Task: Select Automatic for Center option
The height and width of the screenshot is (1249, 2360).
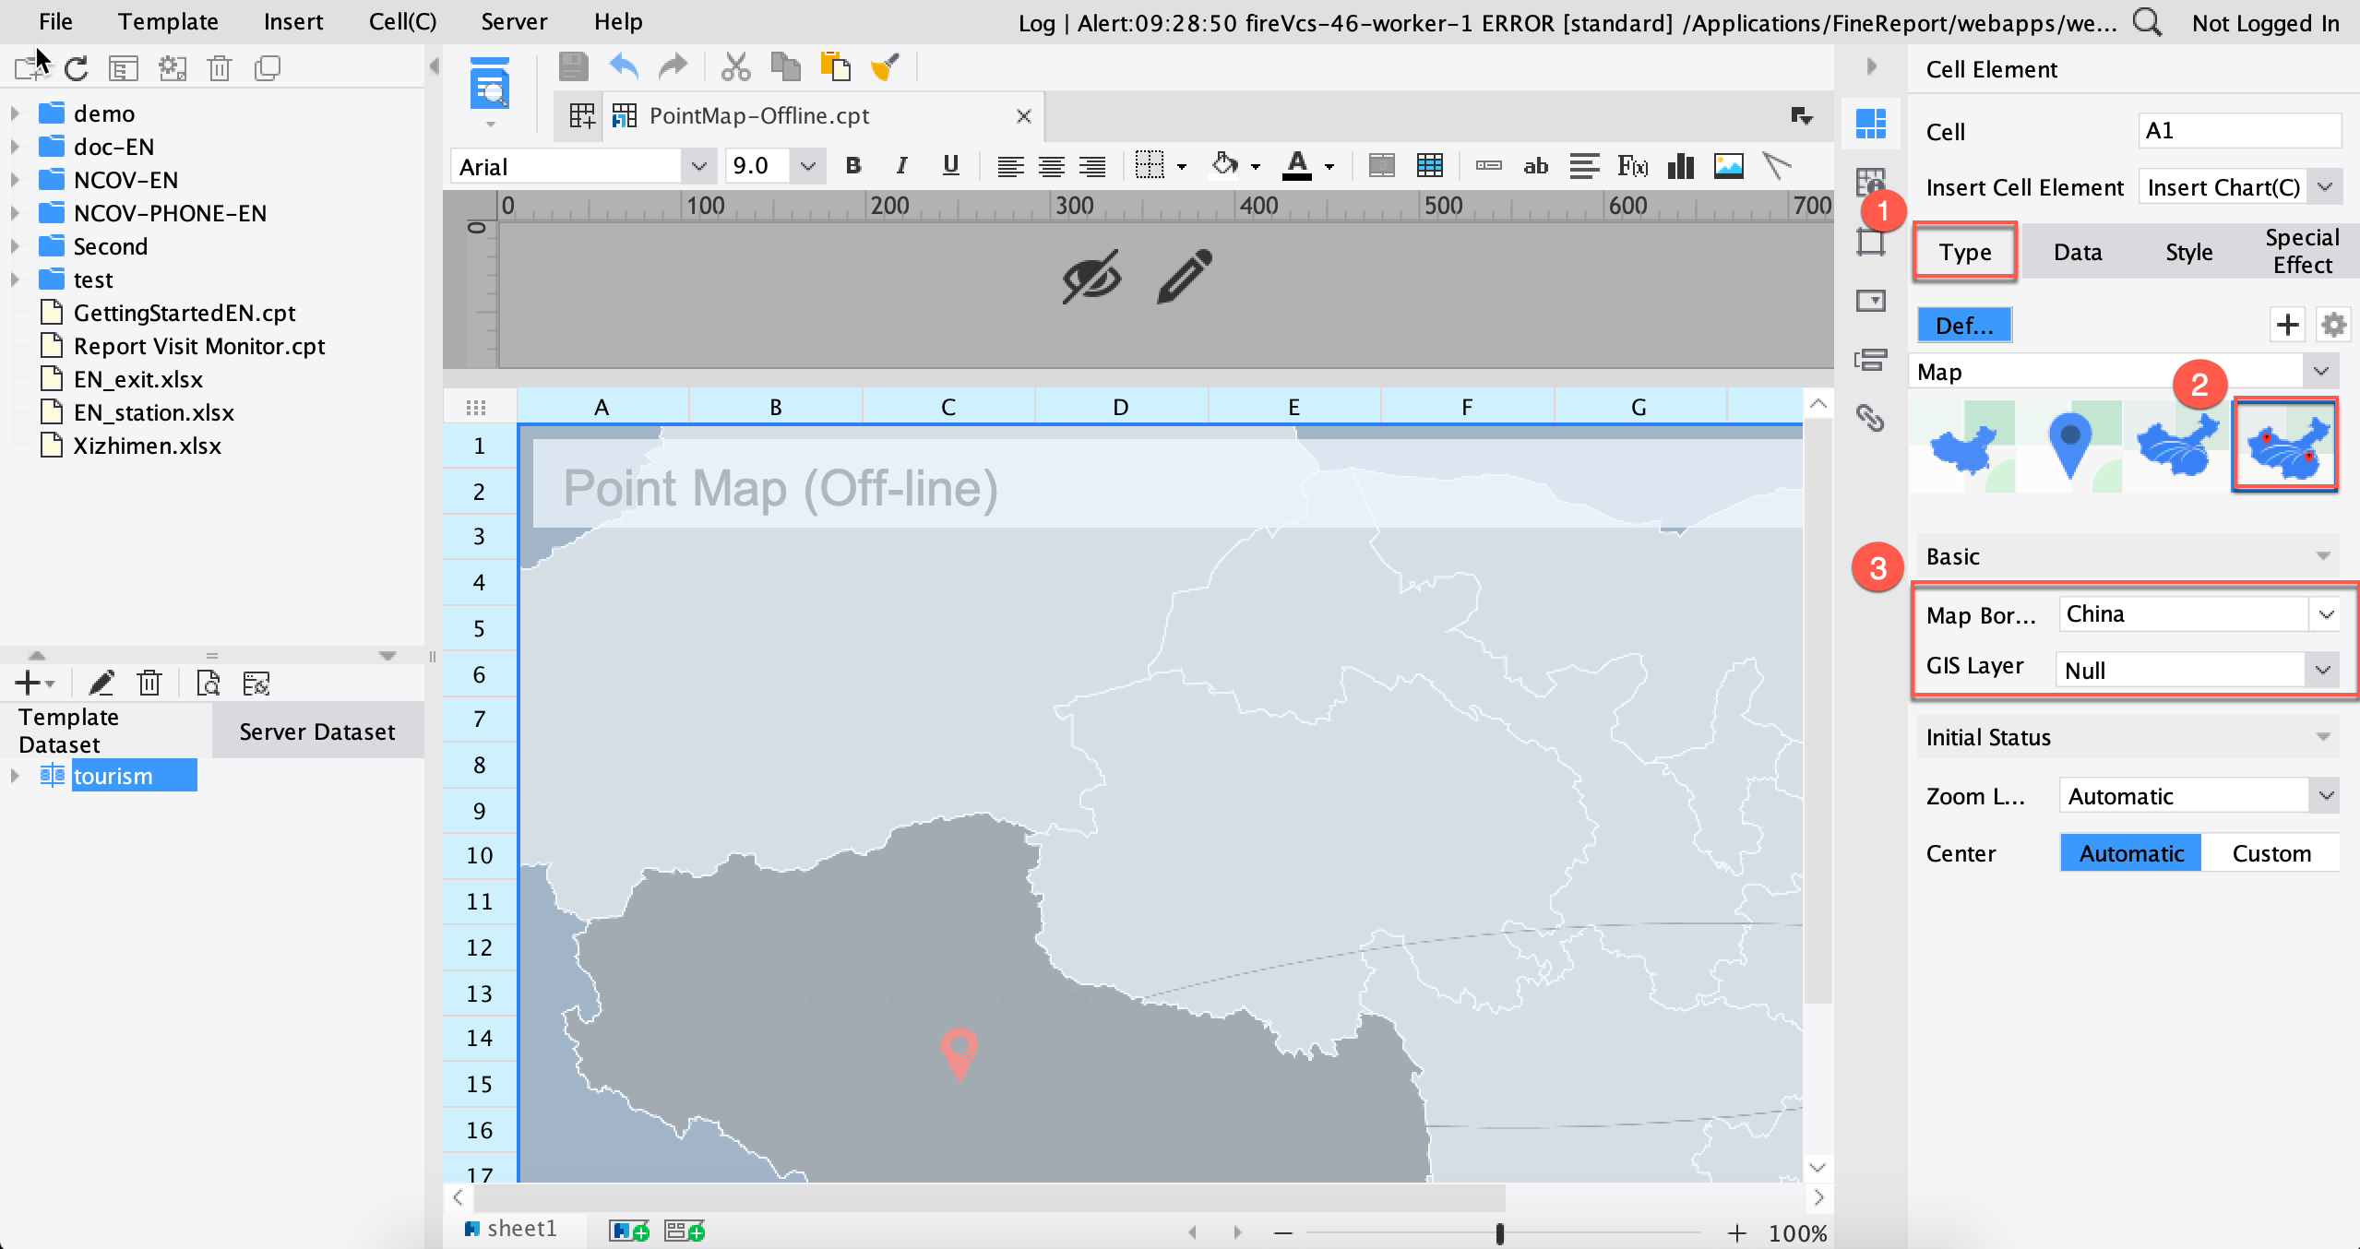Action: tap(2131, 853)
